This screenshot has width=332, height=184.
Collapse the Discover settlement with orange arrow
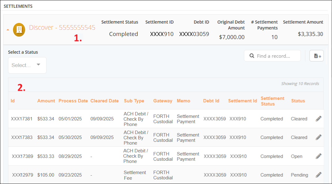[8, 30]
